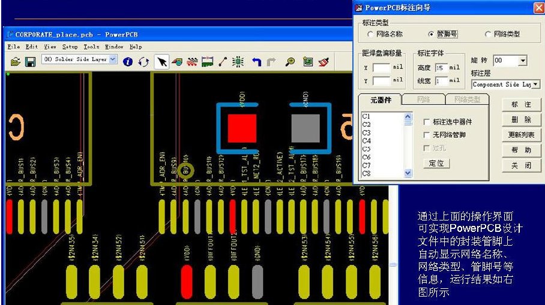Click the 更新列表 refresh list button

click(x=522, y=135)
